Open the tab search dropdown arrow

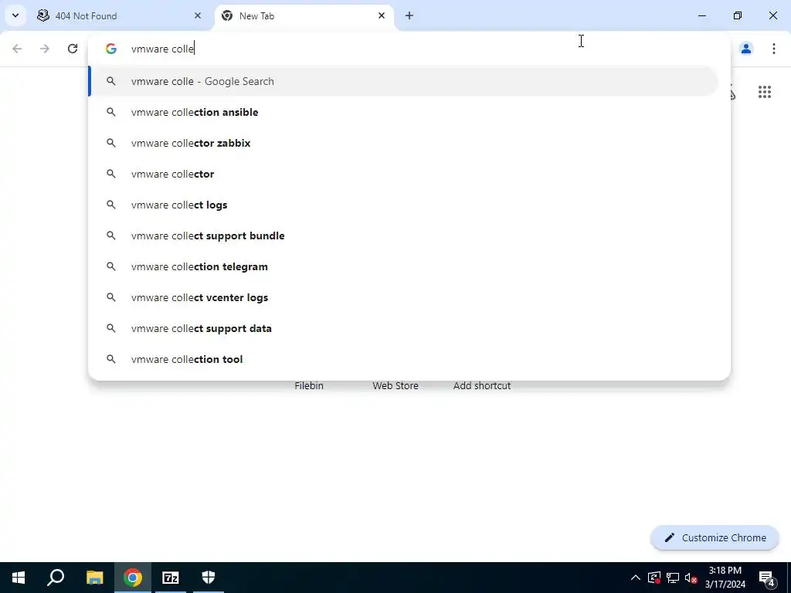point(15,15)
